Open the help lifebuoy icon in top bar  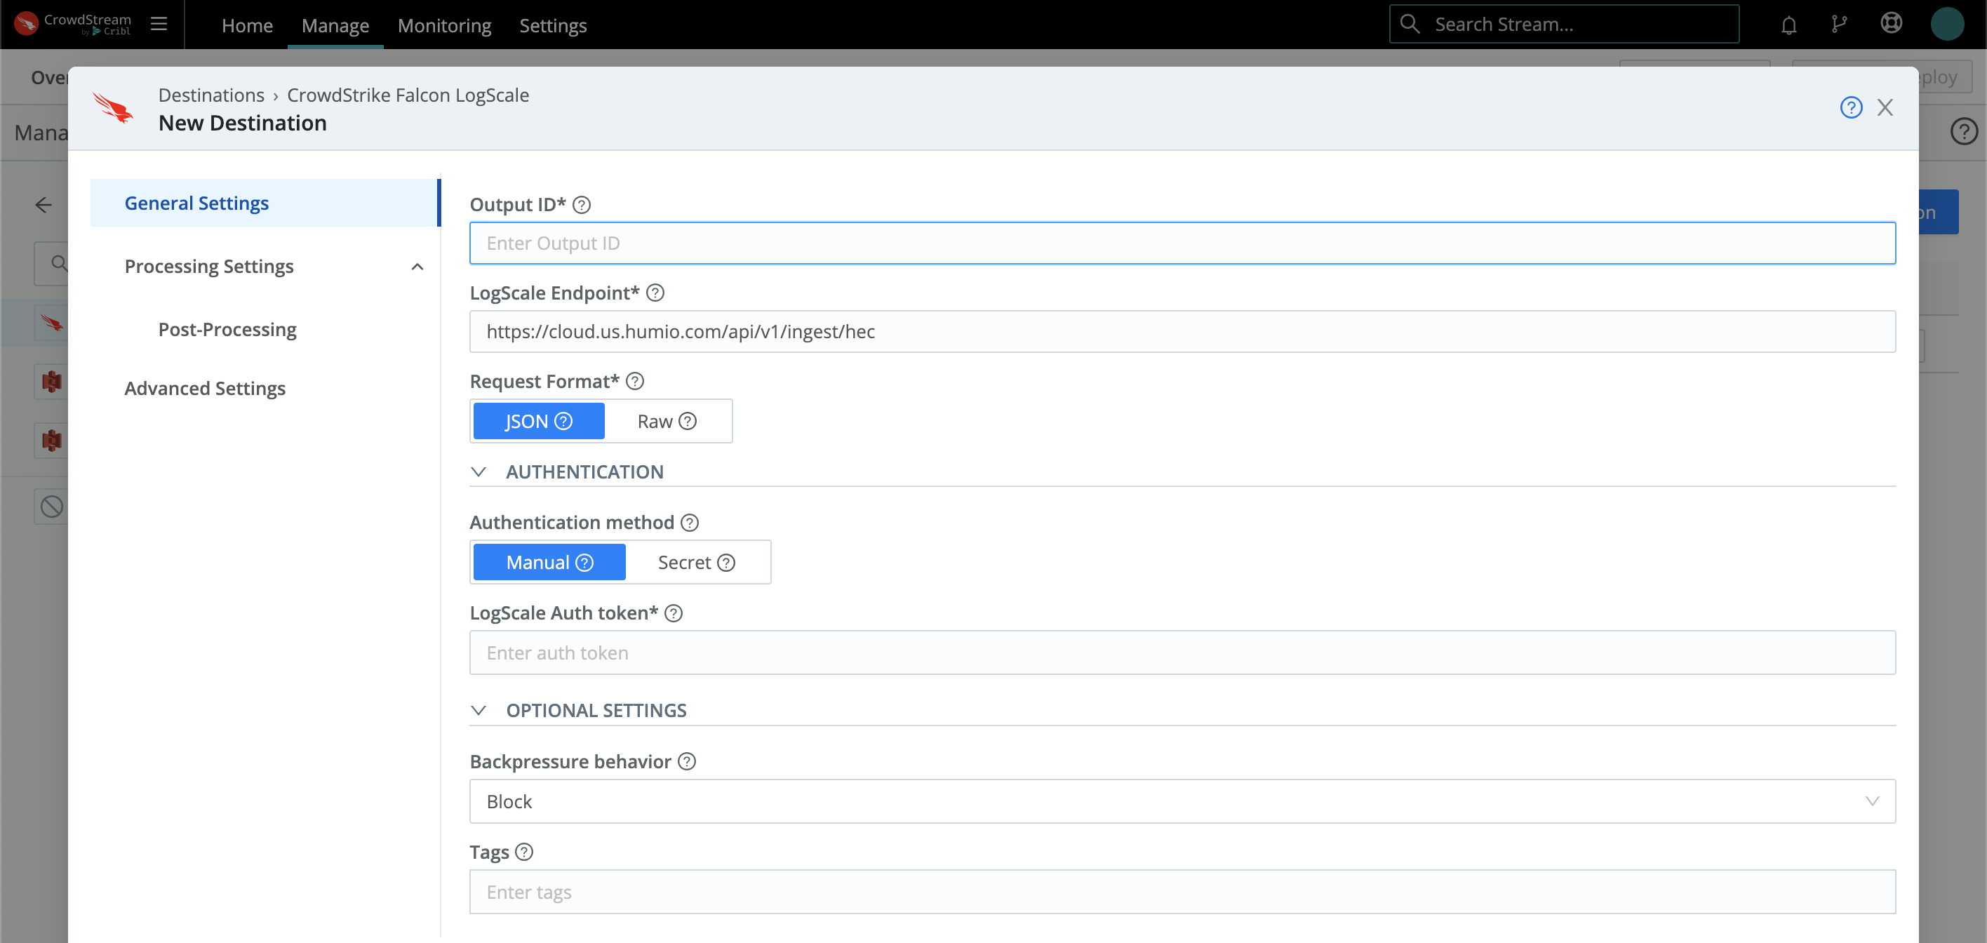click(x=1892, y=23)
